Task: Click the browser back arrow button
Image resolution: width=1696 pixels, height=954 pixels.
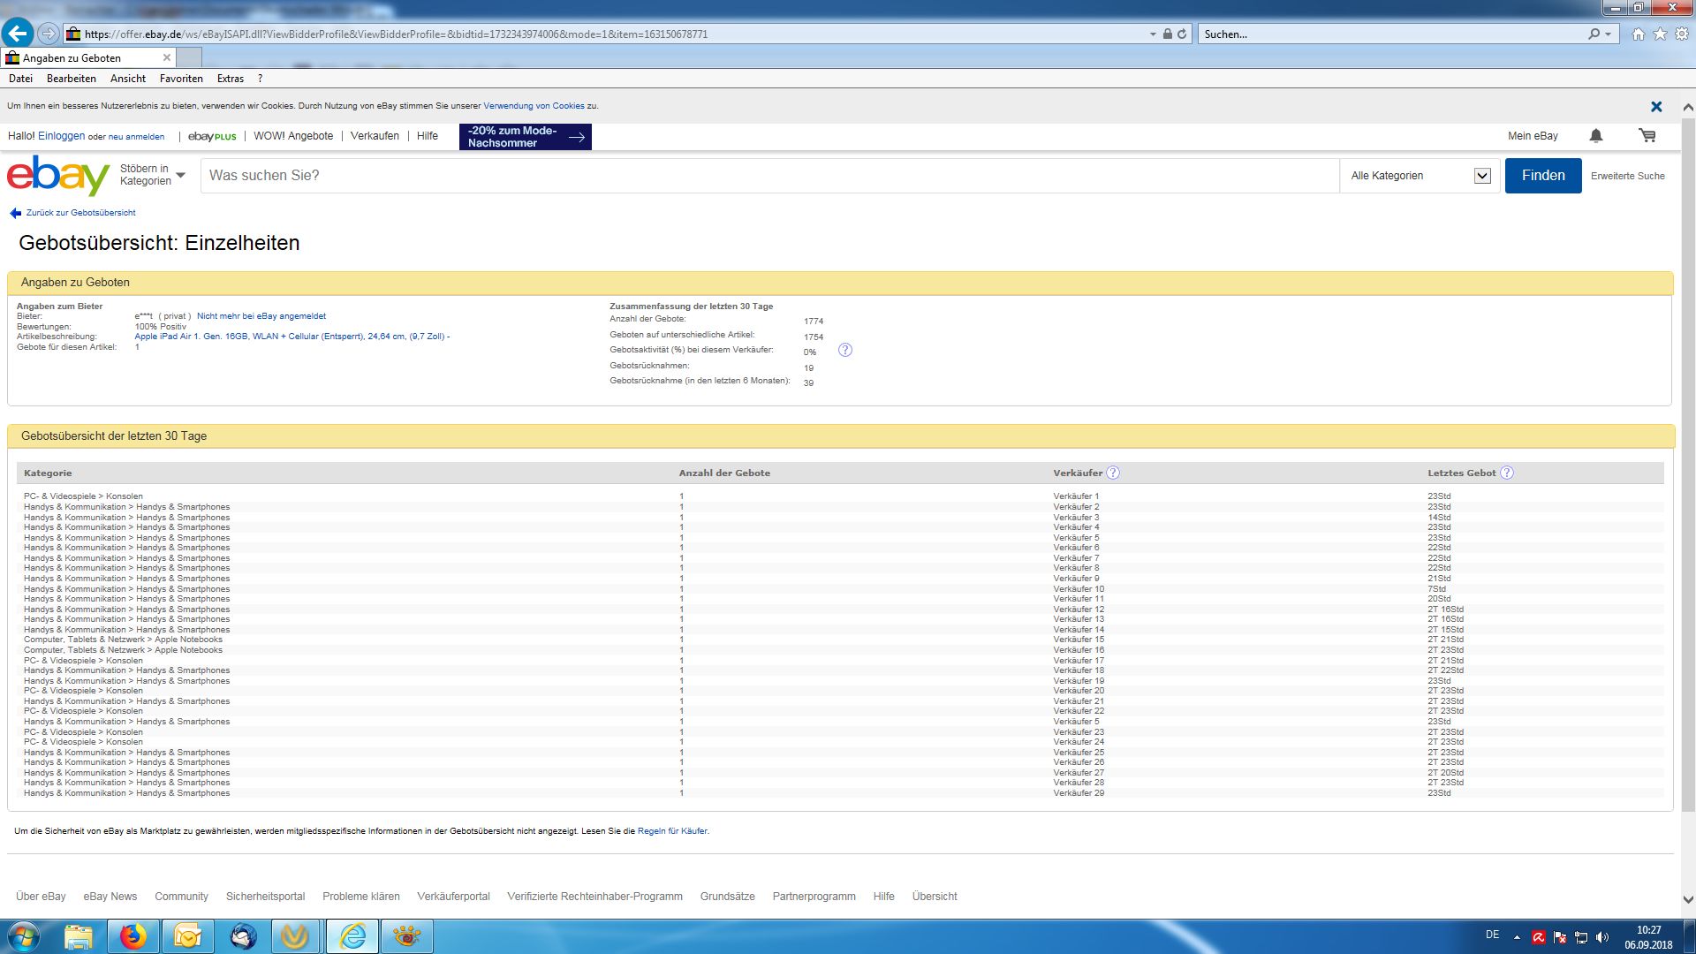Action: 18,34
